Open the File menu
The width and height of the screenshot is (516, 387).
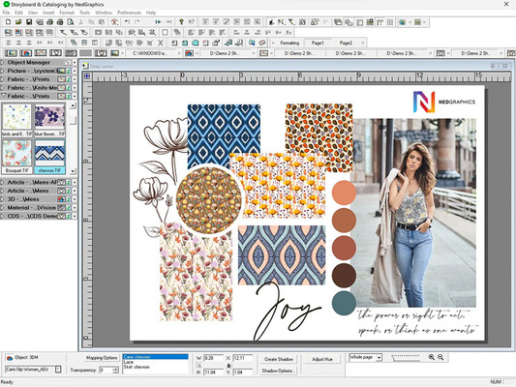click(6, 13)
